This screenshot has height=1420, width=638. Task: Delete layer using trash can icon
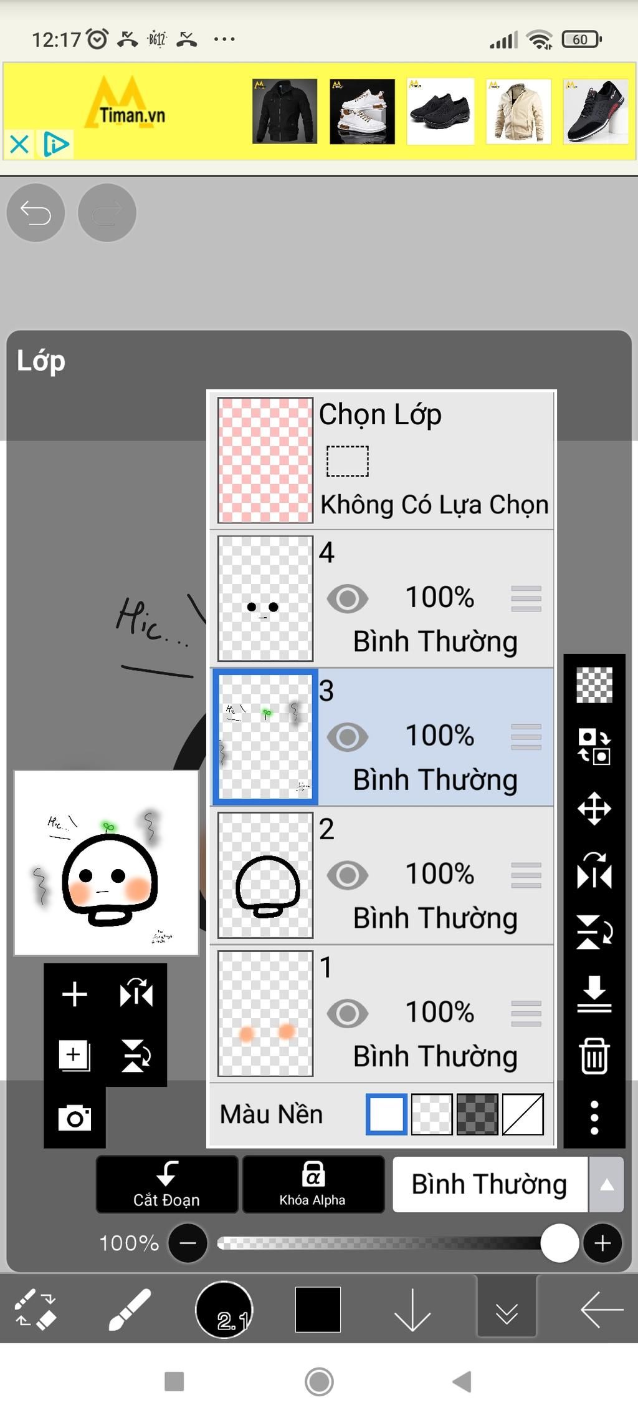594,1056
